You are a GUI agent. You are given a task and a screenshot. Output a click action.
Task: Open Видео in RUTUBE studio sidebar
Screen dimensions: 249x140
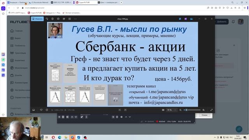tap(16, 38)
